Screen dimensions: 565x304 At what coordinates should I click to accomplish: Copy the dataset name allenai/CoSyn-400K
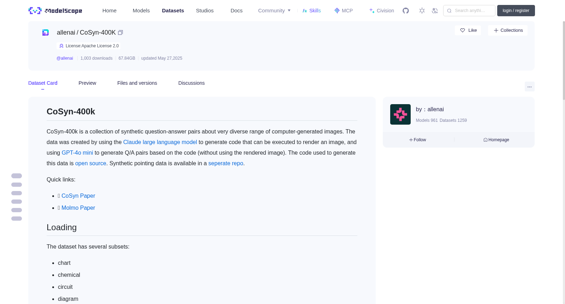(120, 32)
